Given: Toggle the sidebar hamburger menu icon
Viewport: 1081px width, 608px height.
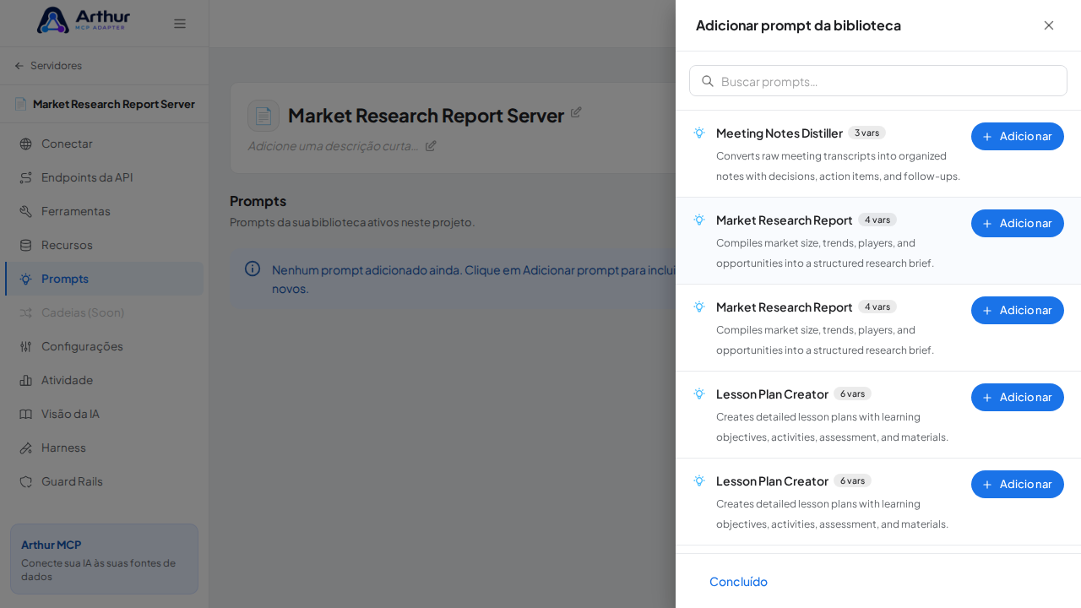Looking at the screenshot, I should pyautogui.click(x=180, y=24).
